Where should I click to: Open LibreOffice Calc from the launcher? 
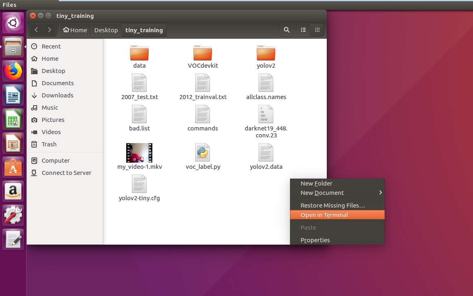pos(13,119)
